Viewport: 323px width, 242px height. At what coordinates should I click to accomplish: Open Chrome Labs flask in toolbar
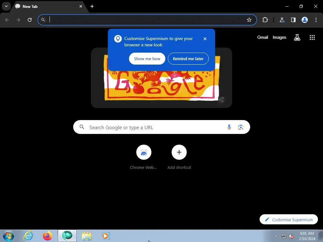tap(282, 20)
